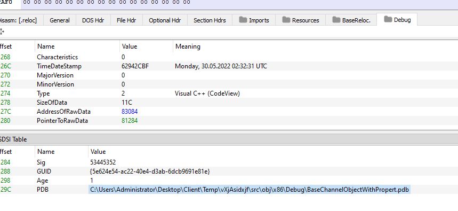This screenshot has width=458, height=211.
Task: Click the Debug tab folder icon
Action: [x=388, y=19]
